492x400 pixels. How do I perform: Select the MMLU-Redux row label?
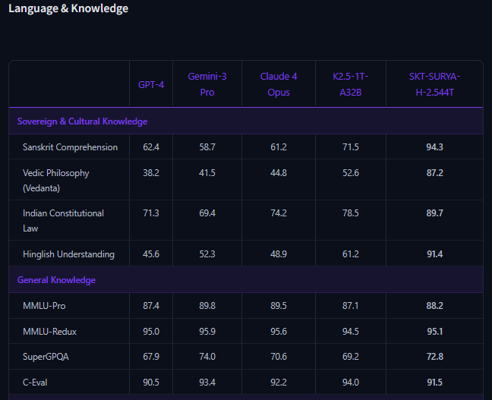coord(49,332)
